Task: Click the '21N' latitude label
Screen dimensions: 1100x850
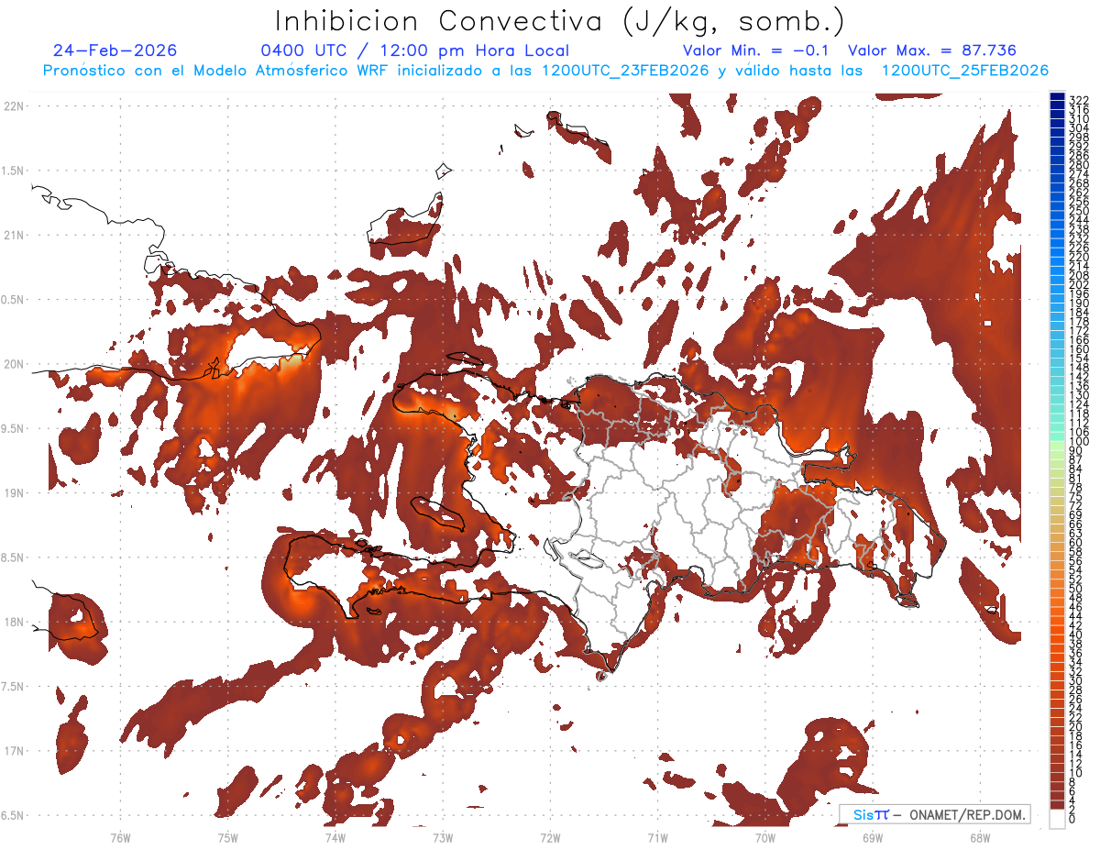Action: coord(14,236)
